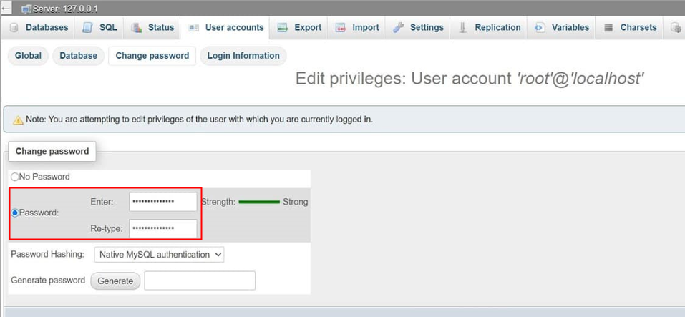
Task: Click the SQL tab icon
Action: tap(88, 27)
